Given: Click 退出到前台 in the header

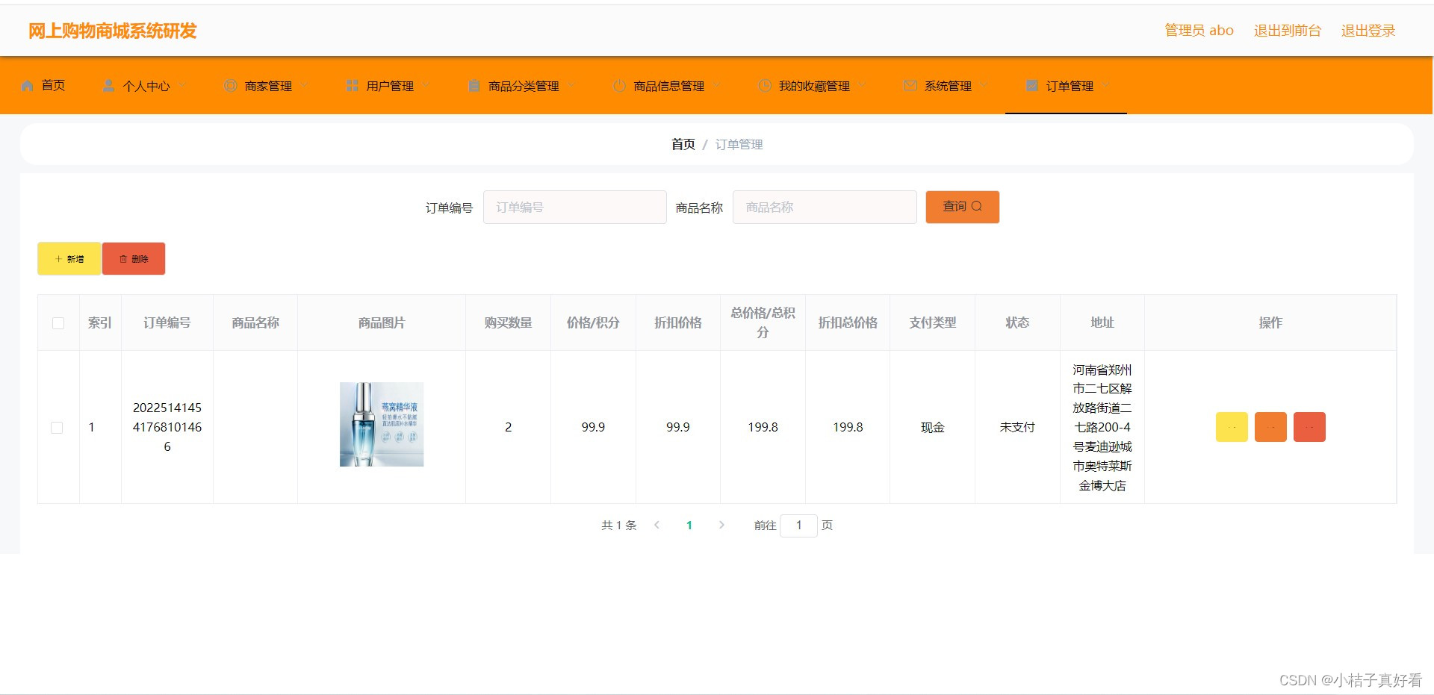Looking at the screenshot, I should coord(1287,31).
